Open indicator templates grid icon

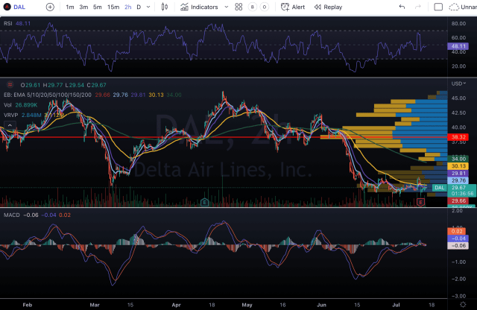tap(238, 7)
